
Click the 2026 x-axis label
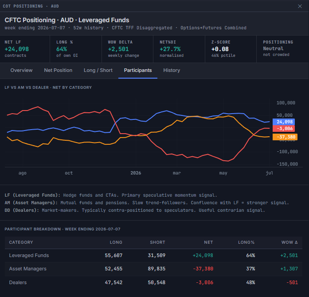click(x=136, y=173)
